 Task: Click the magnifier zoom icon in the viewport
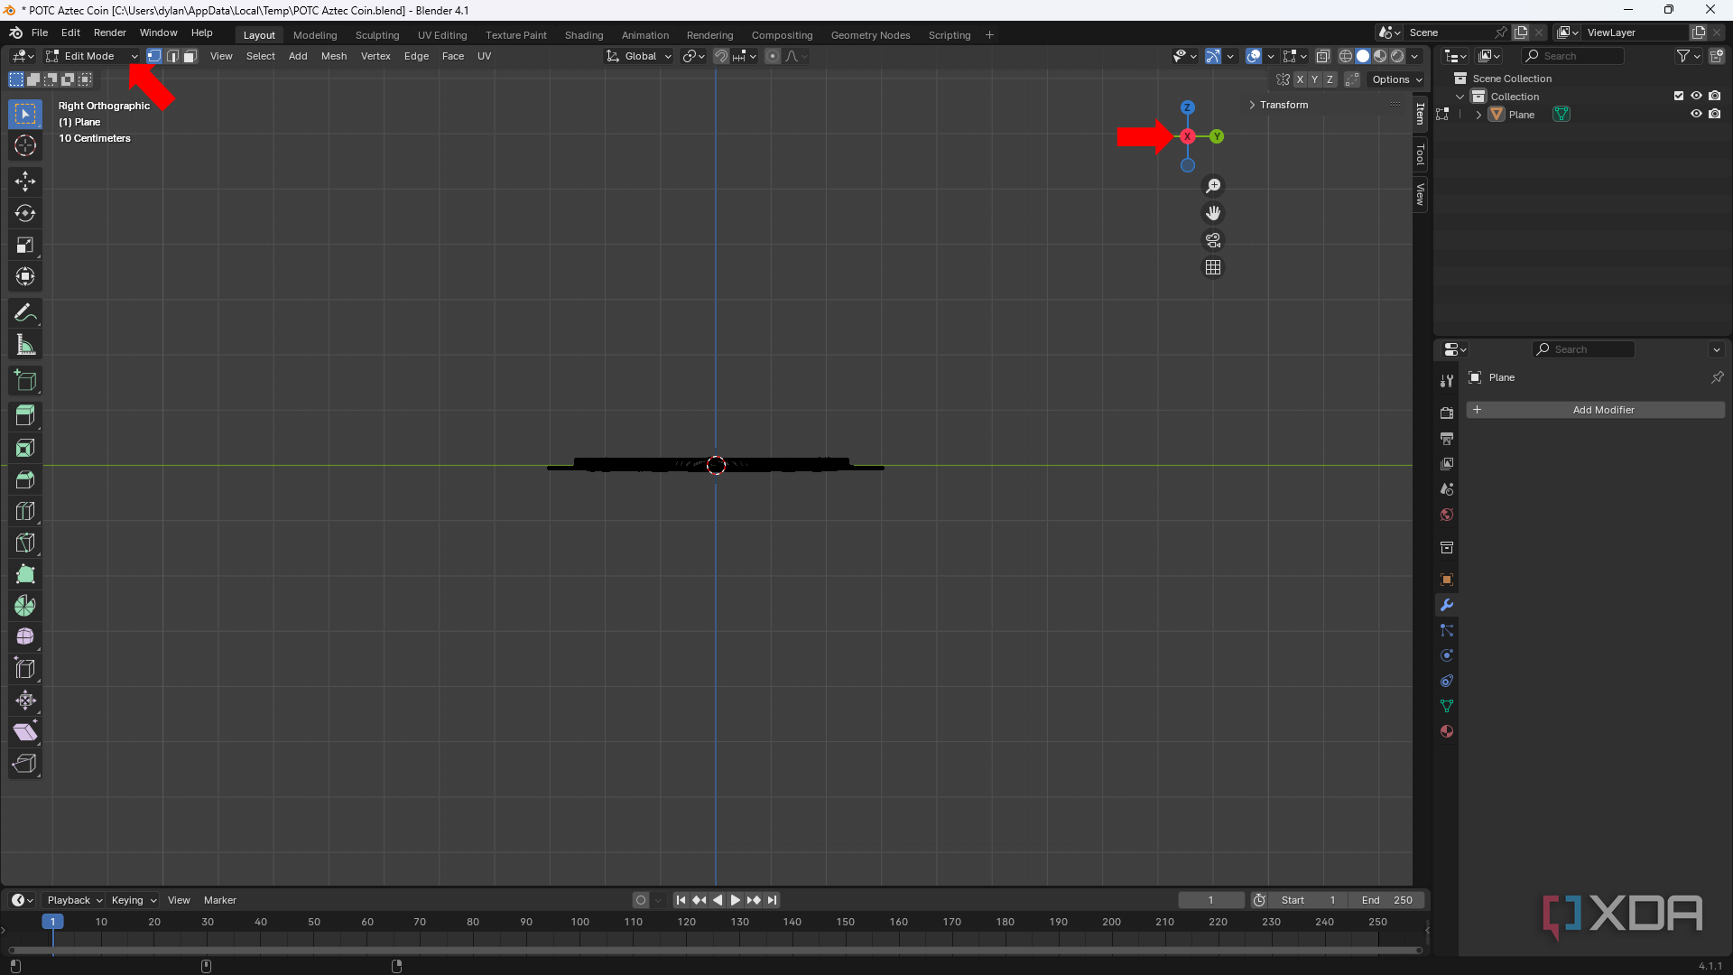click(1213, 186)
